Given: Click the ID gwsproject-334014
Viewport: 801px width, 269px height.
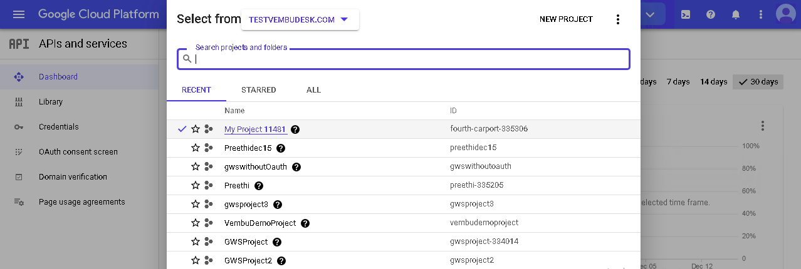Looking at the screenshot, I should point(484,241).
